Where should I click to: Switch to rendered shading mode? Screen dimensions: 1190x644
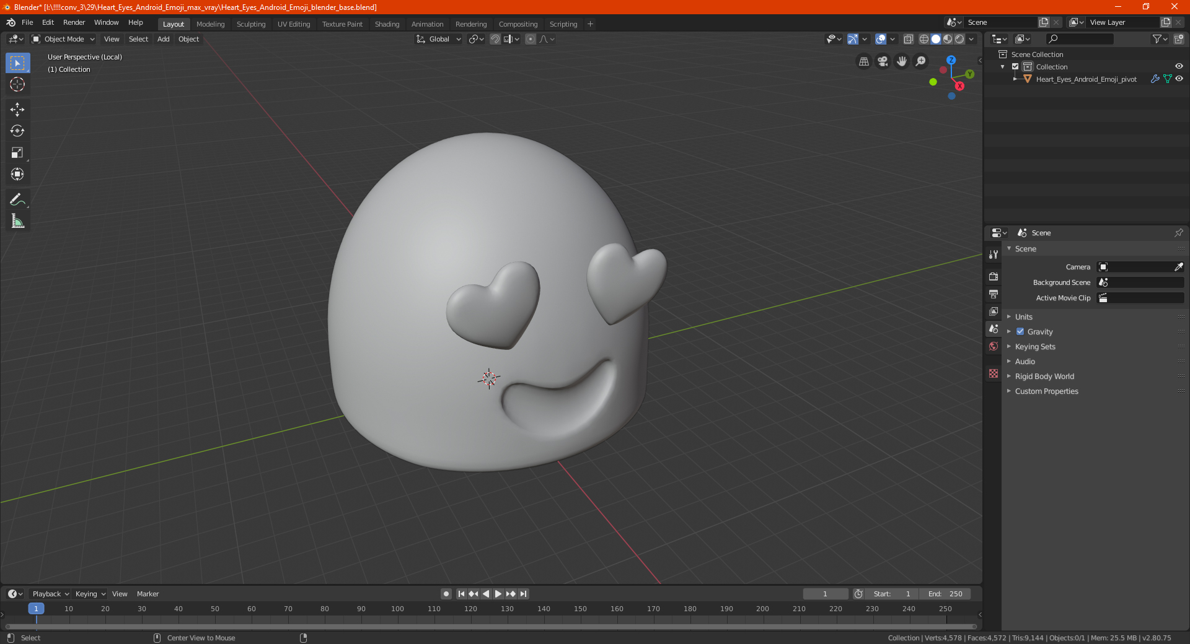tap(959, 39)
